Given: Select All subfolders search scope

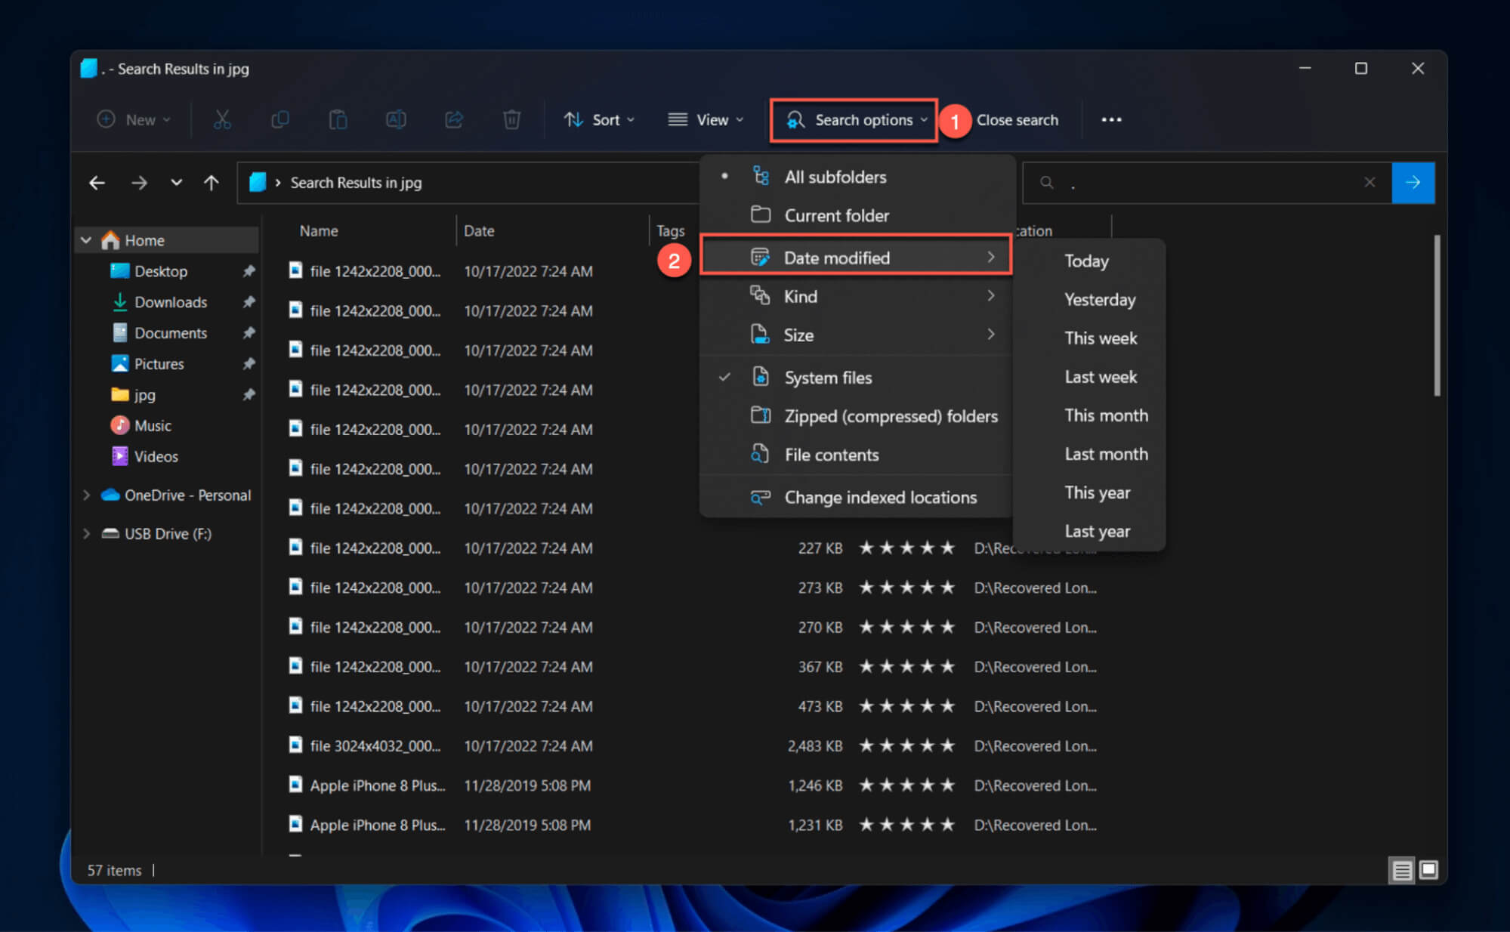Looking at the screenshot, I should [x=836, y=176].
